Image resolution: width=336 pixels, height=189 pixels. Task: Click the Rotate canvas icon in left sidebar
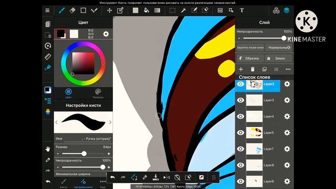click(x=48, y=46)
